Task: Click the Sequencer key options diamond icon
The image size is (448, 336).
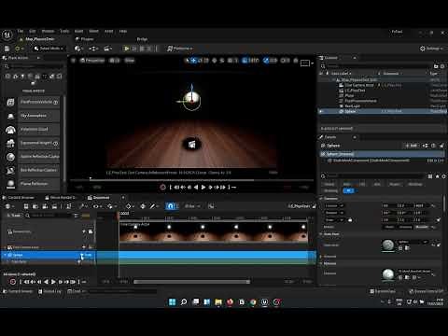Action: coord(128,206)
